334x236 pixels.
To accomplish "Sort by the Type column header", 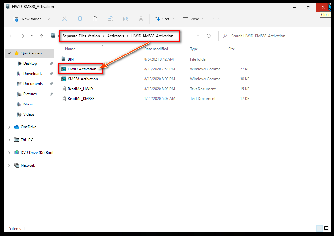I will [x=194, y=49].
